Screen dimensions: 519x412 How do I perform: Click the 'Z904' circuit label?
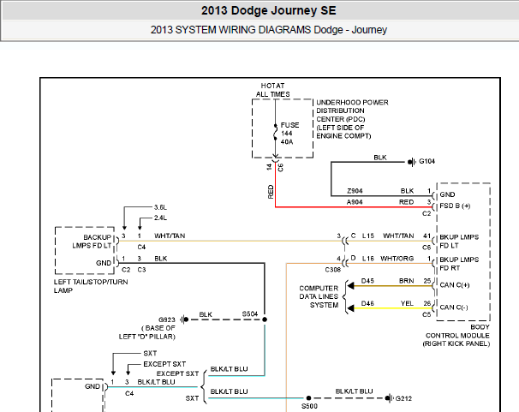click(x=355, y=191)
